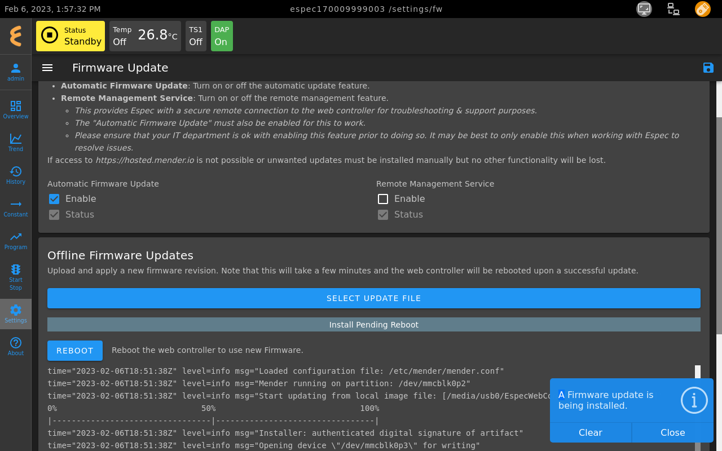
Task: Open the Trend chart page
Action: pyautogui.click(x=16, y=142)
